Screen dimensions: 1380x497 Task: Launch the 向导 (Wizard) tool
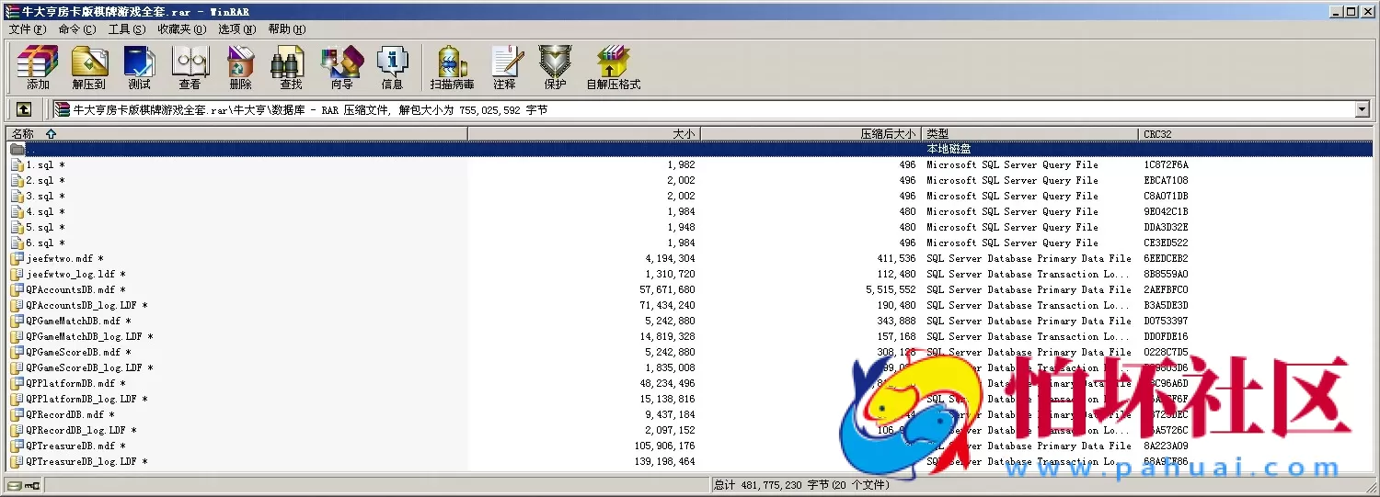click(x=341, y=67)
